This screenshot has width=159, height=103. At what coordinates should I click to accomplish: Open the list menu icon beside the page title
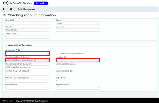4,15
